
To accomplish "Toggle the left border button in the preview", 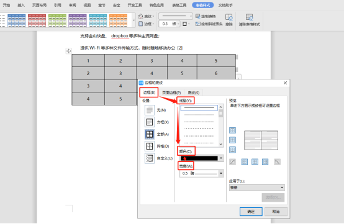I will [x=245, y=162].
